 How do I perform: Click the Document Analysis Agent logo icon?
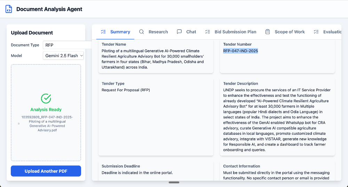(x=9, y=9)
